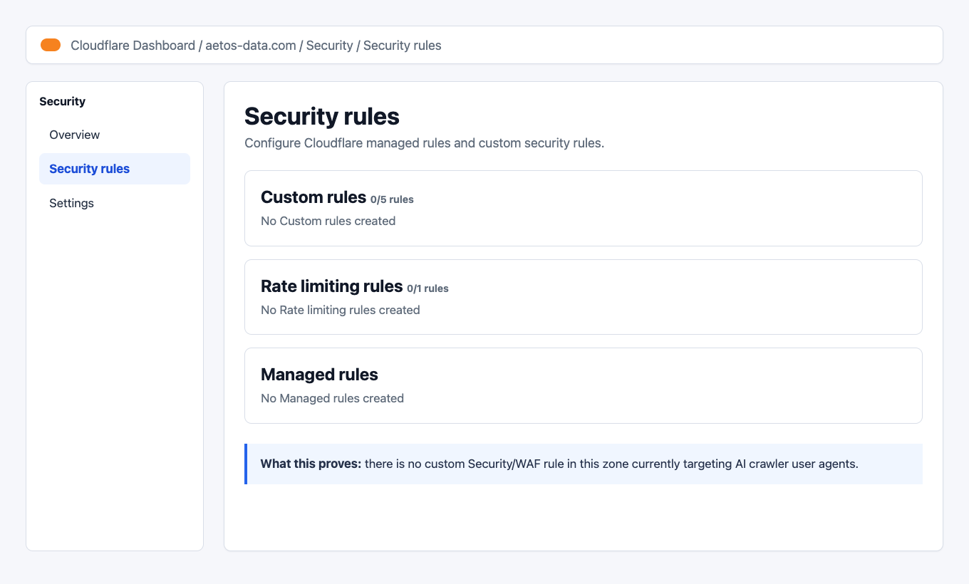Select Security rules in the sidebar
969x584 pixels.
pyautogui.click(x=115, y=169)
